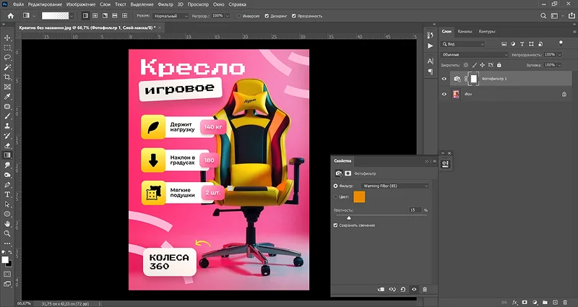The height and width of the screenshot is (307, 578).
Task: Select the Brush tool
Action: (7, 116)
